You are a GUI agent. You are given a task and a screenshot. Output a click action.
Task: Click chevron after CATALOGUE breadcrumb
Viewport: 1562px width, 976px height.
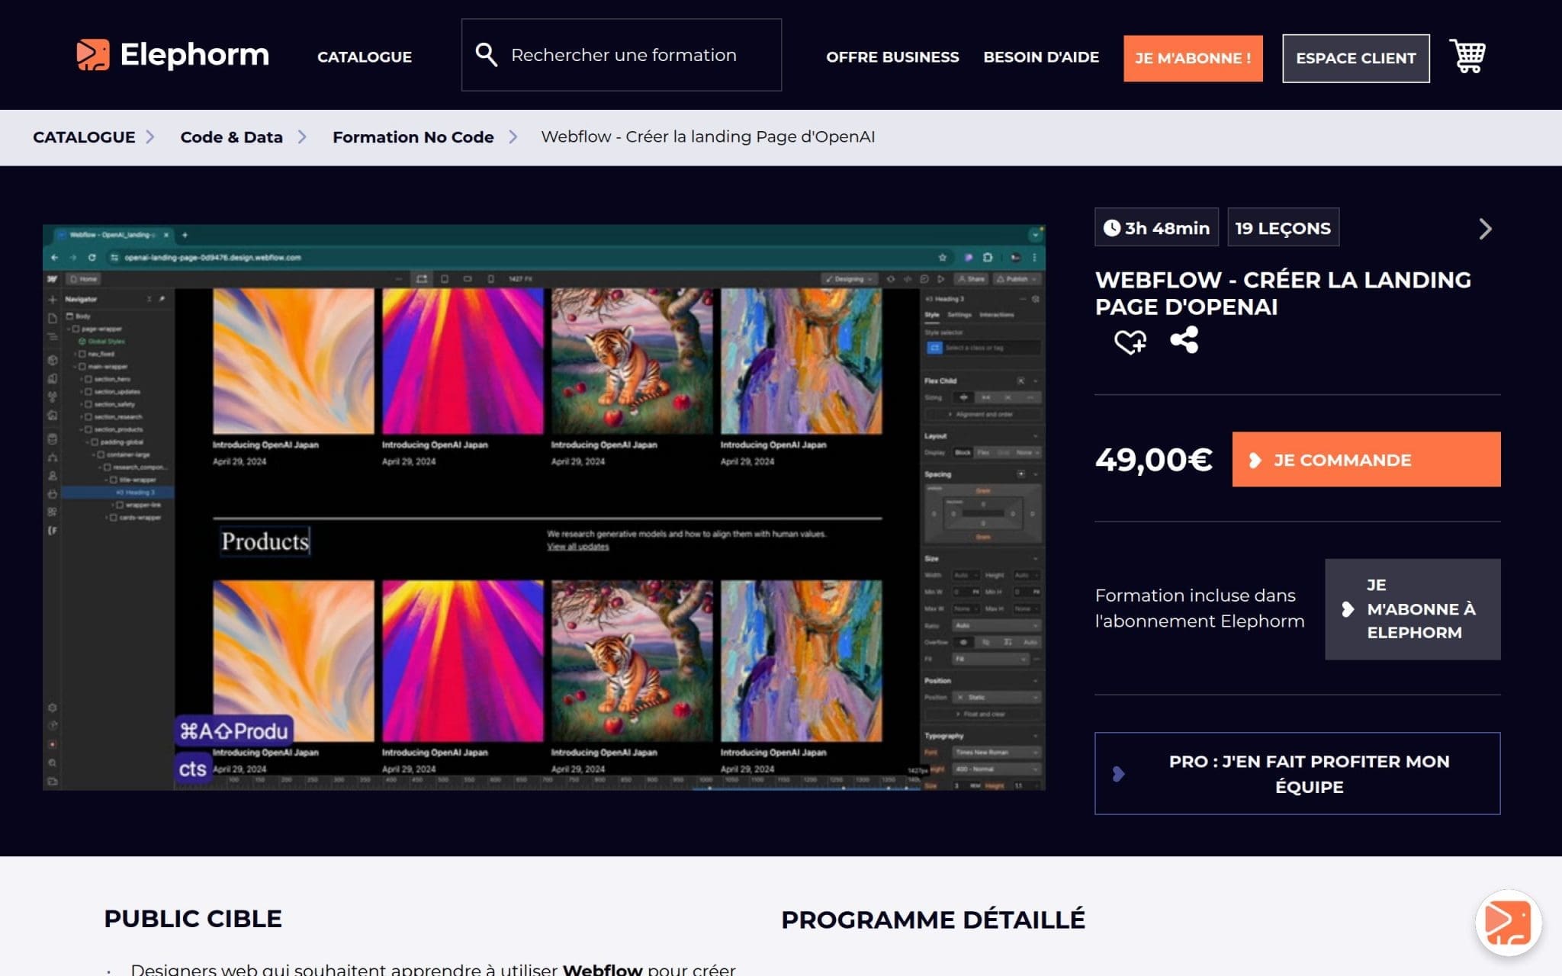tap(150, 137)
